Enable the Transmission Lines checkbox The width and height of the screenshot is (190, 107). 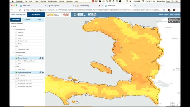(x=16, y=50)
